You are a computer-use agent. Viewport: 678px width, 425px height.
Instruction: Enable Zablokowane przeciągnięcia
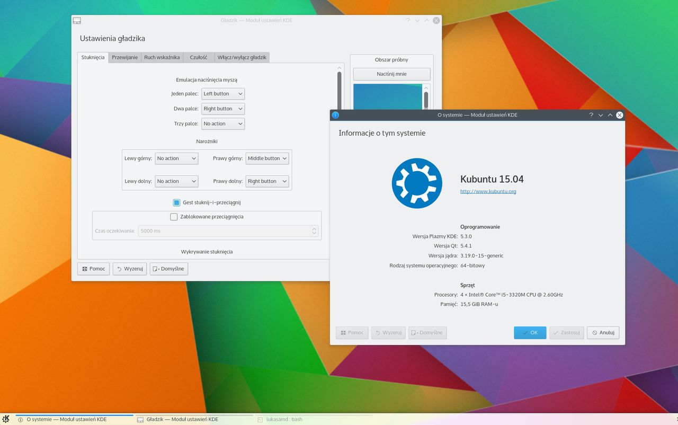click(174, 217)
